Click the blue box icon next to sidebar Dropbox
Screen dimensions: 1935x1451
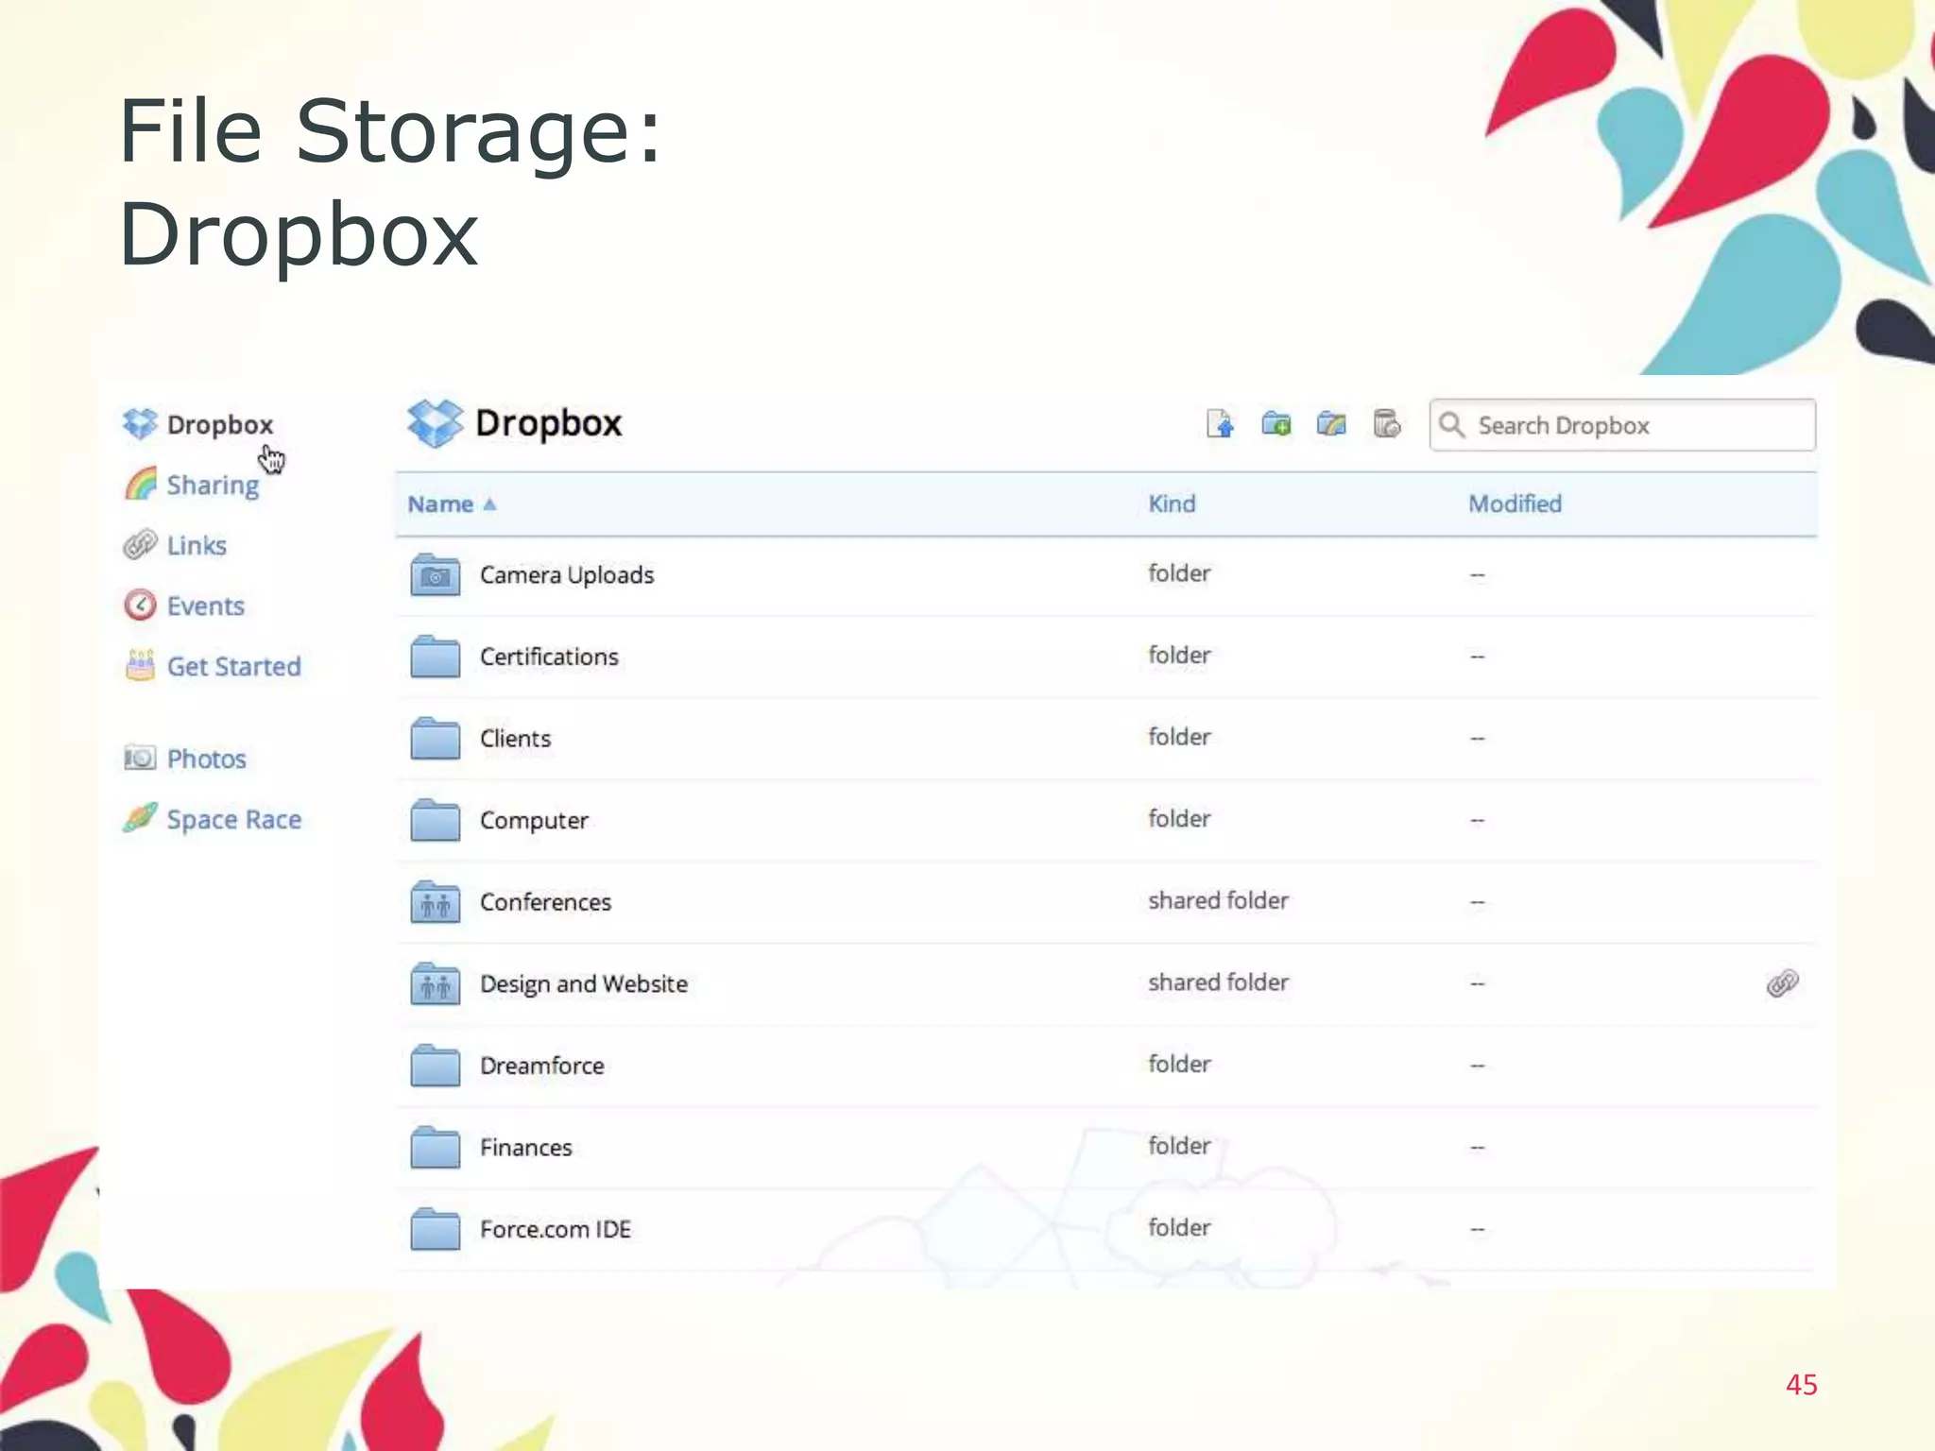click(140, 424)
